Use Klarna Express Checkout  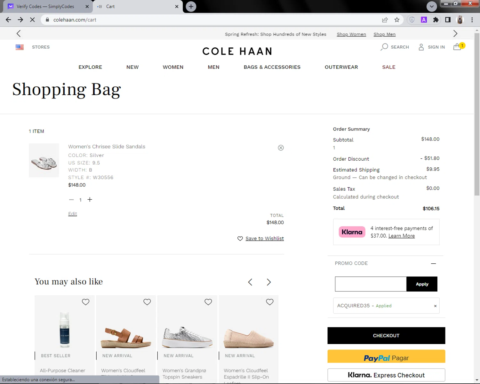pos(386,375)
